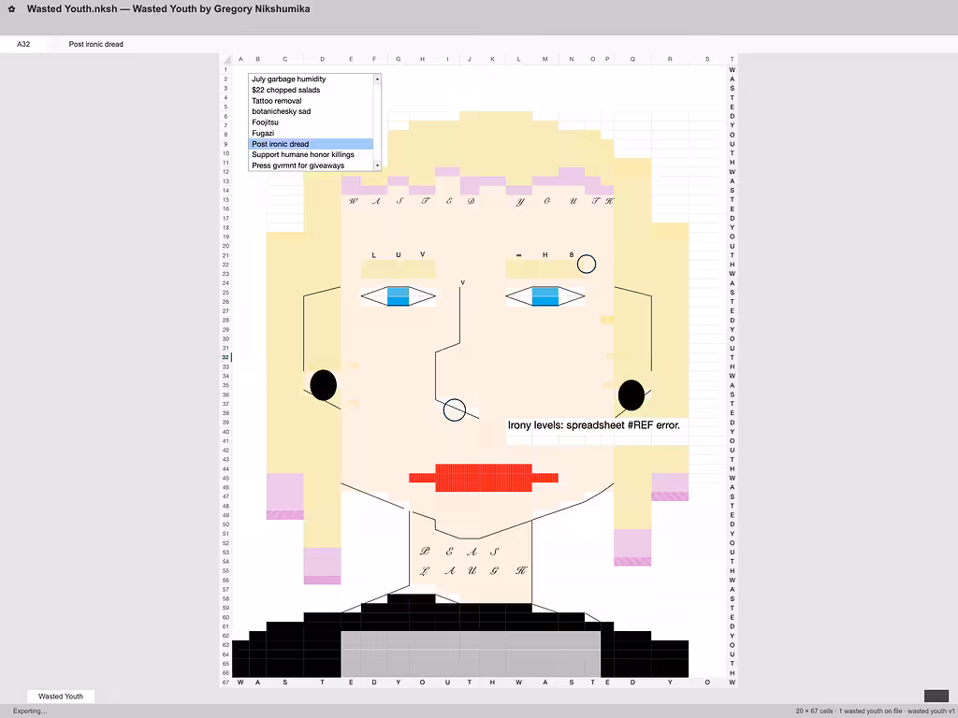Click the blue iris cell of the left eye
Screen dimensions: 958x718
point(399,296)
